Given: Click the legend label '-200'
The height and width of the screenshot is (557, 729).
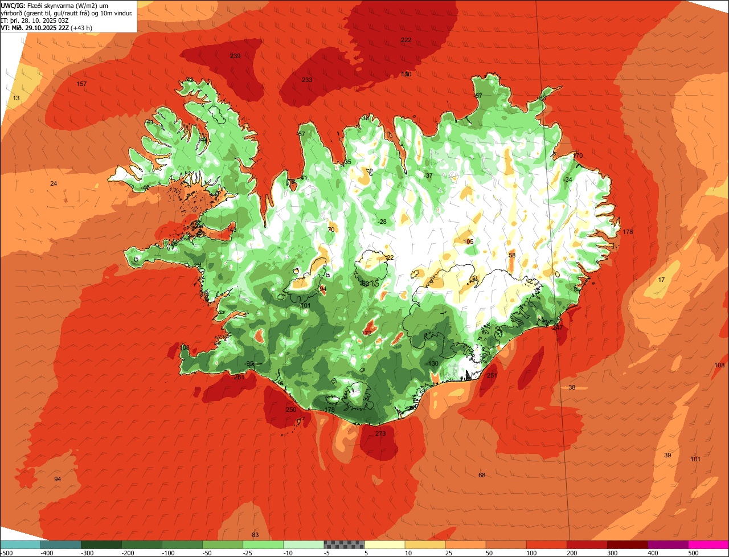Looking at the screenshot, I should click(128, 553).
